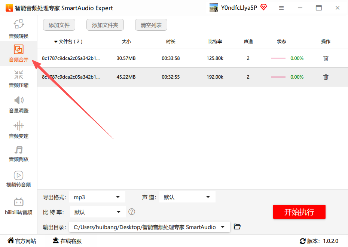Click the 音频合并 audio merge tab
Image resolution: width=348 pixels, height=247 pixels.
coord(19,53)
